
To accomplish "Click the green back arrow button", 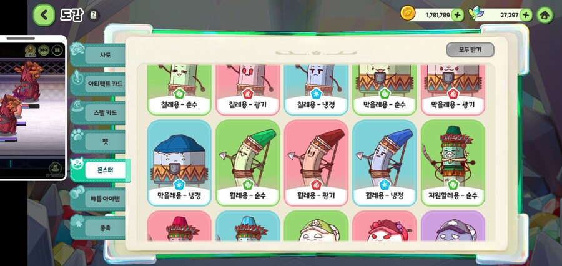I will click(x=44, y=15).
